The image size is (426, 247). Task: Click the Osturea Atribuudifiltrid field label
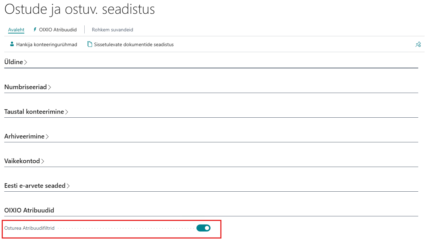click(x=29, y=228)
